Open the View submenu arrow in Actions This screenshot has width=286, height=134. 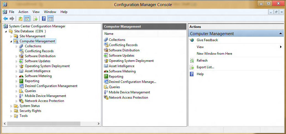click(281, 47)
